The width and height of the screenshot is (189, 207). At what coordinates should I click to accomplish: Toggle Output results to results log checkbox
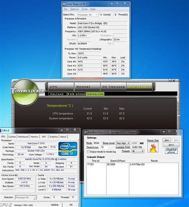pyautogui.click(x=88, y=152)
